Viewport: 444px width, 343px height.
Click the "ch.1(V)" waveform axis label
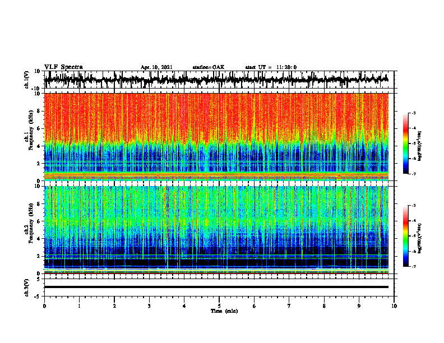(x=27, y=80)
